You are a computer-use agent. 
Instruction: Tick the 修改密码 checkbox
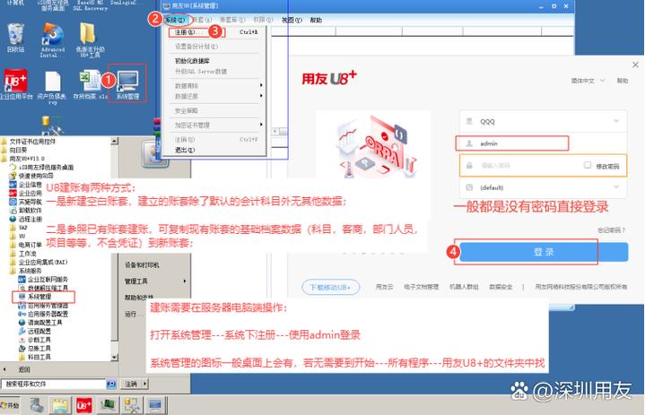(588, 165)
